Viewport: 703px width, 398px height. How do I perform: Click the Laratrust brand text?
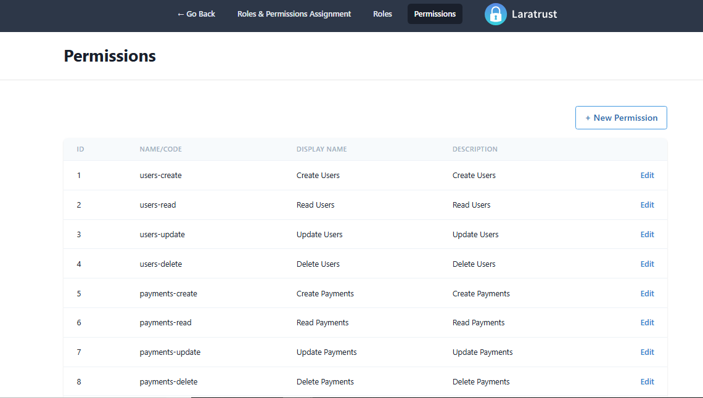tap(534, 14)
